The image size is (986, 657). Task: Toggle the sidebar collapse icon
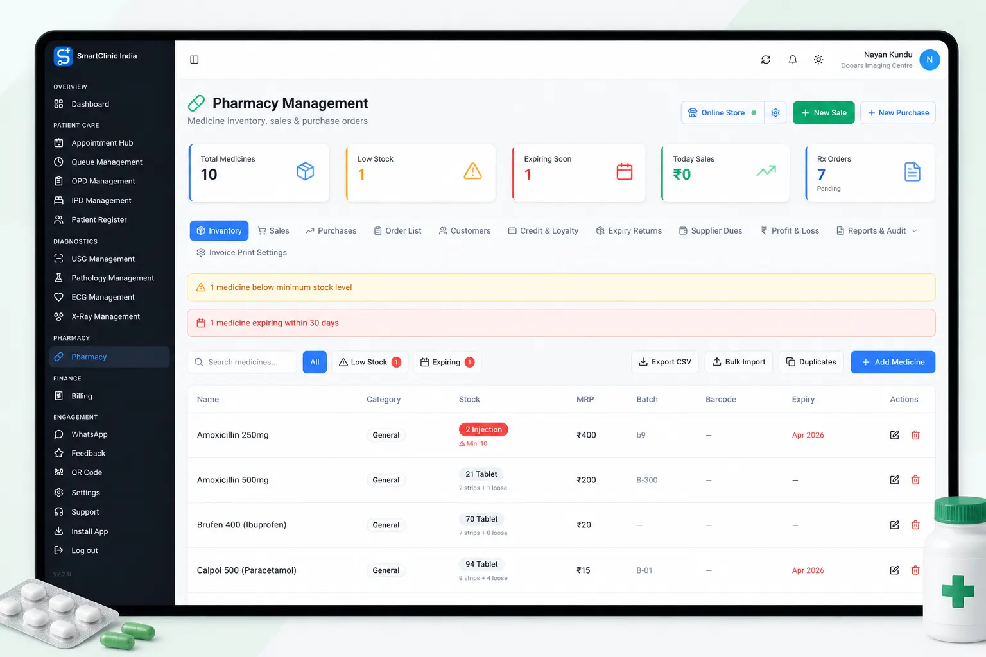point(195,60)
